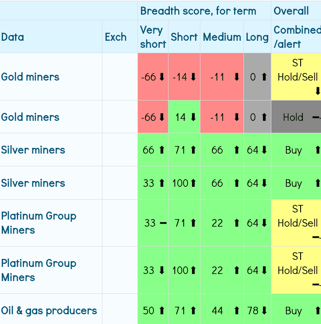Click the up arrow beside 50
Image resolution: width=321 pixels, height=324 pixels.
click(161, 311)
